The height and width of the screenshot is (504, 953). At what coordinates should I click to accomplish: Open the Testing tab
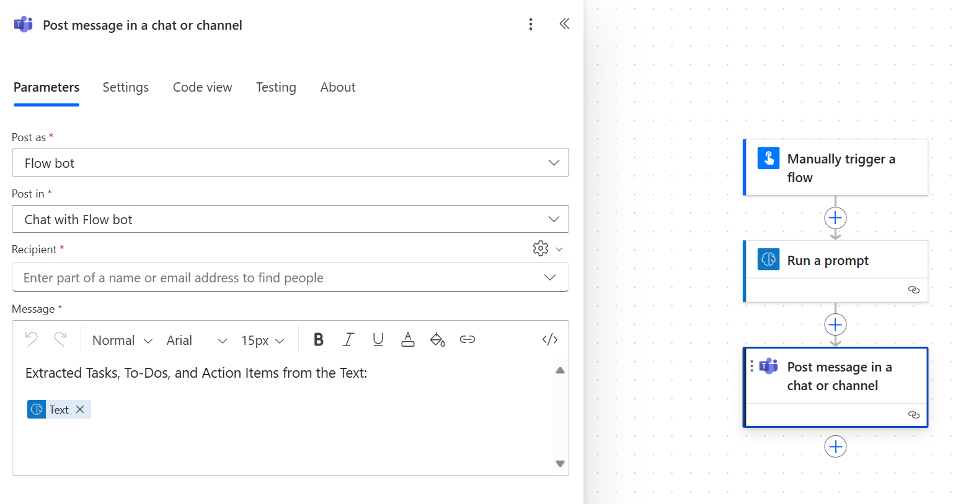click(276, 87)
